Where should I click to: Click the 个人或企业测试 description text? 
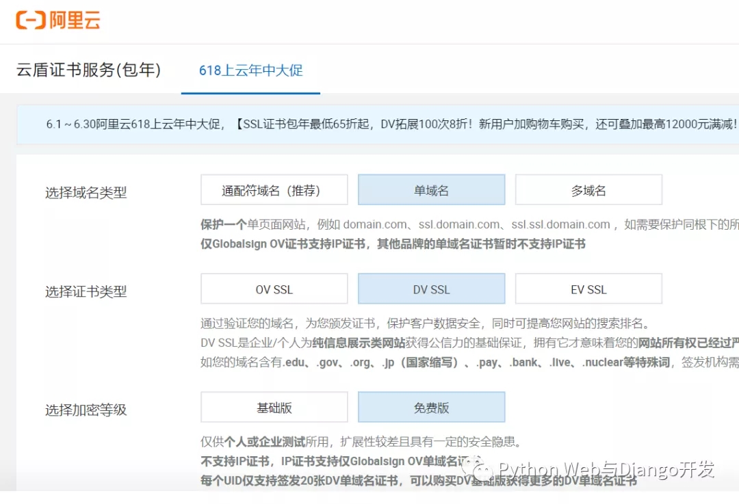tap(264, 442)
